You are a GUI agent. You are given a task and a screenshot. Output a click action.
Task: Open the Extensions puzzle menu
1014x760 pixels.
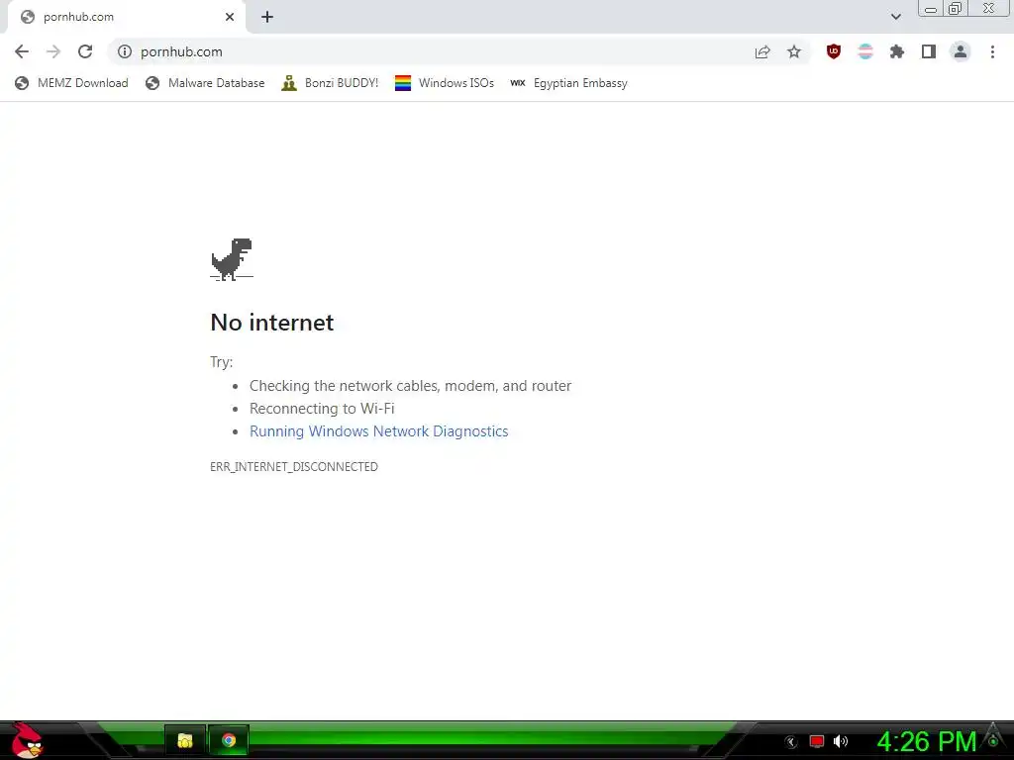coord(897,51)
